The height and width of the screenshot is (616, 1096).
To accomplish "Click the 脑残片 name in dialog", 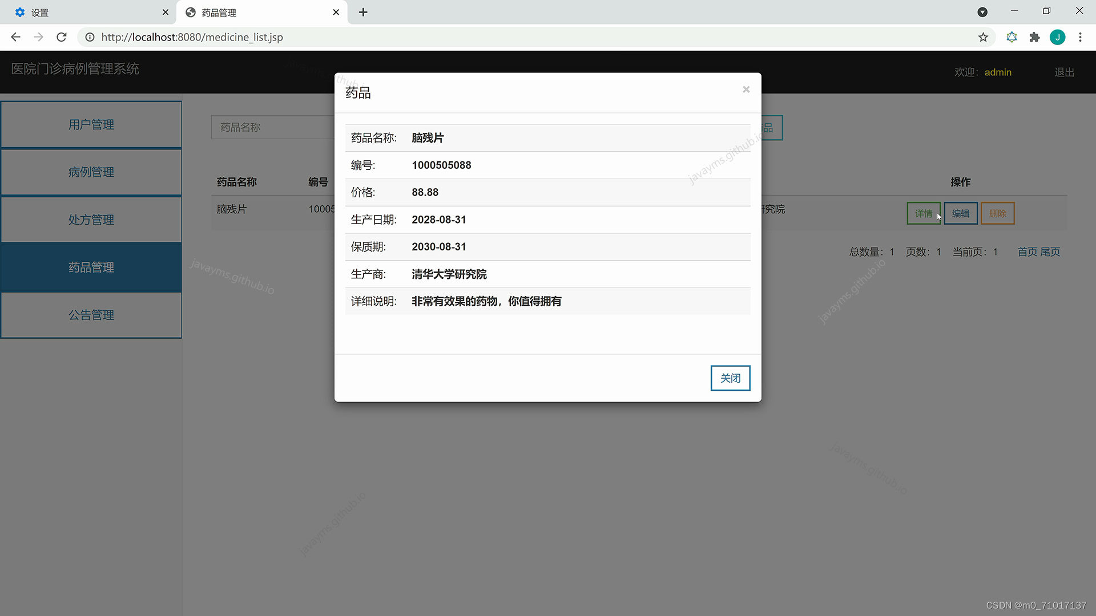I will 427,138.
